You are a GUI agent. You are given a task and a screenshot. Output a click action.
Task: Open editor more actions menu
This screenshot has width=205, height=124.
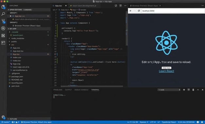point(125,6)
